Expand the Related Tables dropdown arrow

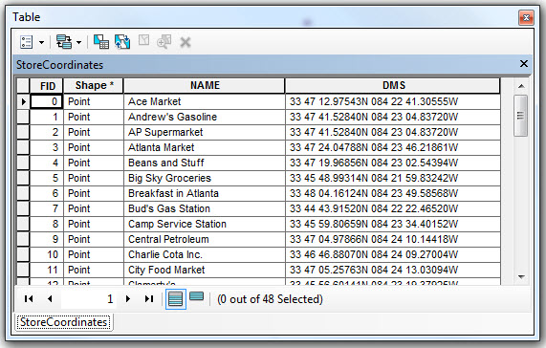[78, 43]
